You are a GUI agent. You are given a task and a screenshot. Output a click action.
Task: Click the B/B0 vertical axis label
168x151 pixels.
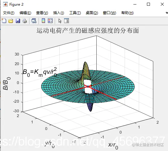pos(7,83)
